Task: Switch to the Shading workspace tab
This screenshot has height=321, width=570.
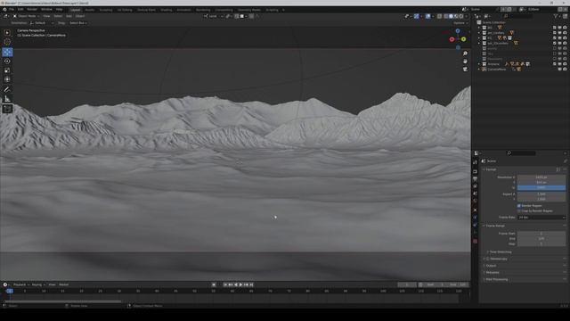Action: 167,10
